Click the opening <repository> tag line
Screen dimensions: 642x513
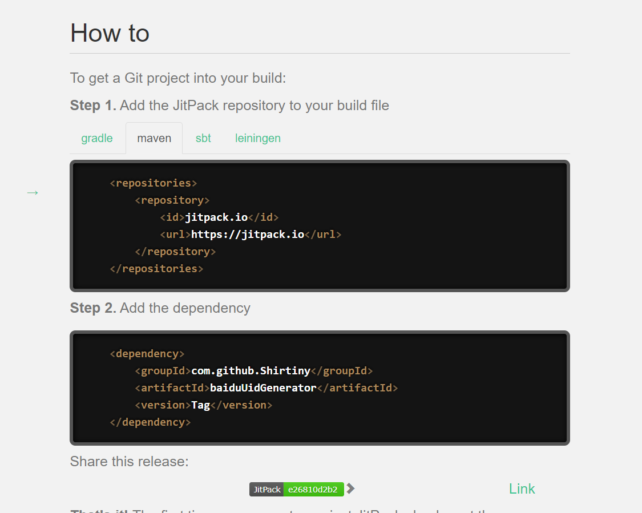172,200
